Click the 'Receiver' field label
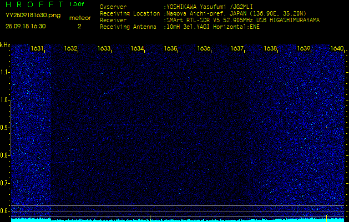The image size is (349, 222). (113, 21)
